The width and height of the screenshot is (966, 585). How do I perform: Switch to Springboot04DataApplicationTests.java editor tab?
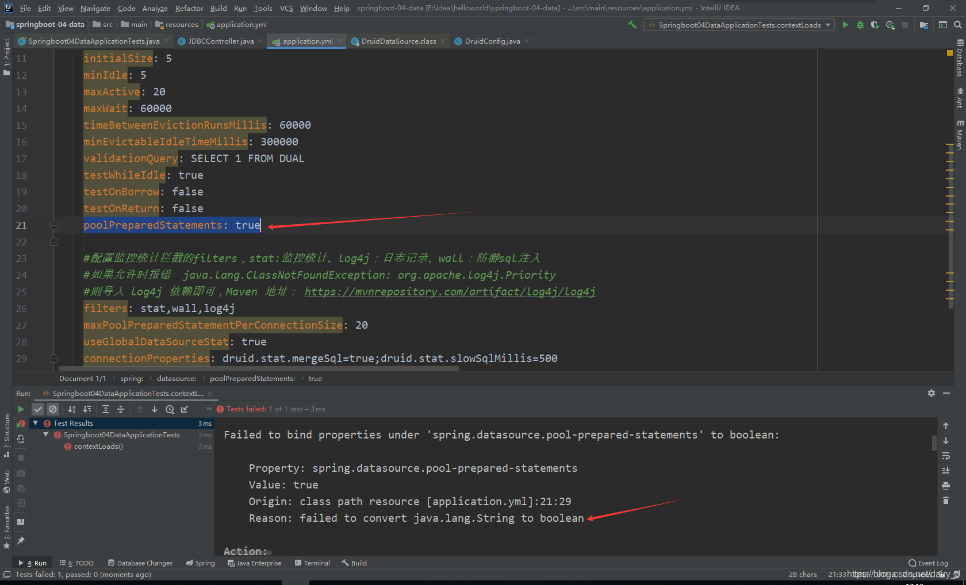(93, 41)
